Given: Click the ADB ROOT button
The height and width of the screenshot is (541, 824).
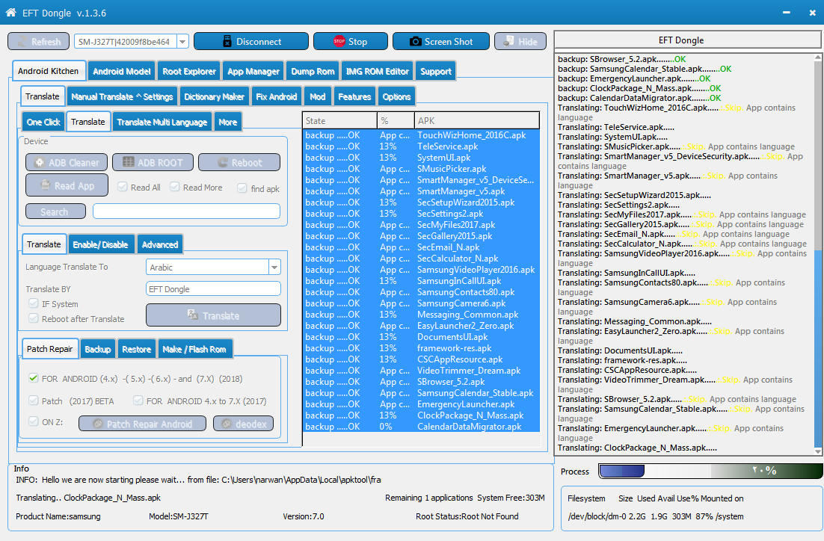Looking at the screenshot, I should (x=153, y=162).
